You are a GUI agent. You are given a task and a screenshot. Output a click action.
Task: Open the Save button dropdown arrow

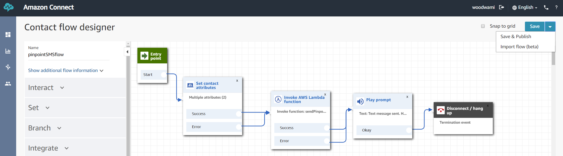point(550,27)
